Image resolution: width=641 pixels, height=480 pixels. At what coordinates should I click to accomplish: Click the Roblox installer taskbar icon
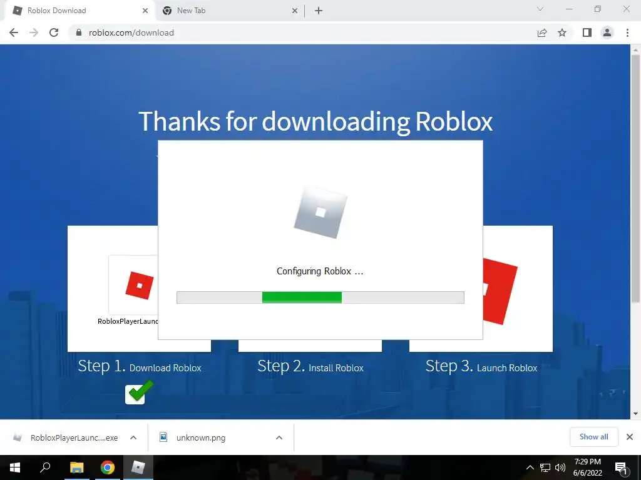click(x=138, y=467)
